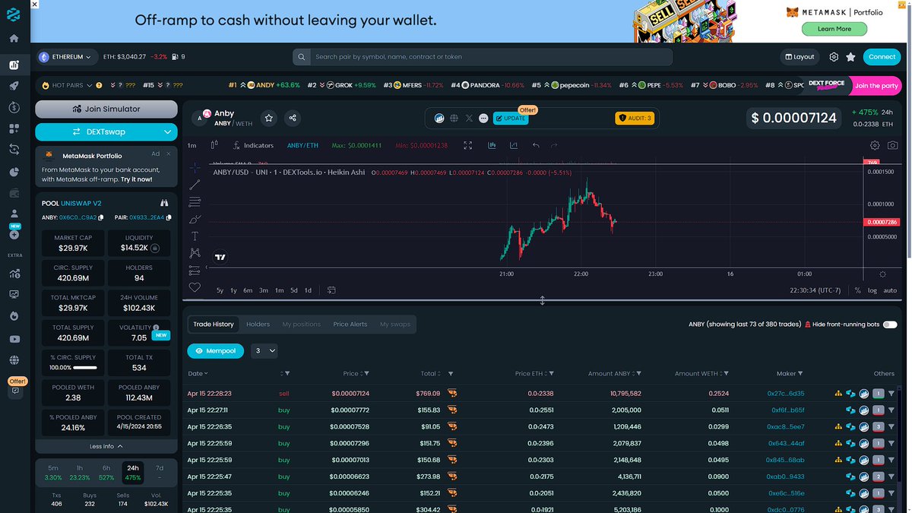Open the flame icon in the left sidebar
The height and width of the screenshot is (513, 912).
(14, 315)
